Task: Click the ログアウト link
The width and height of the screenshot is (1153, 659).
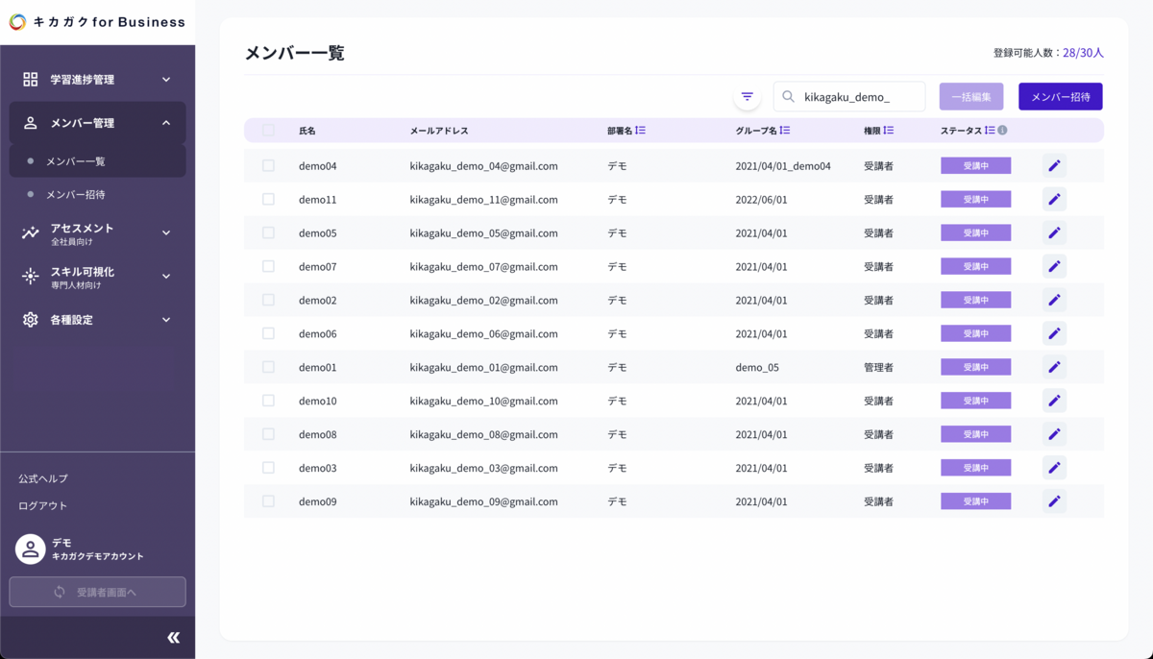Action: [43, 505]
